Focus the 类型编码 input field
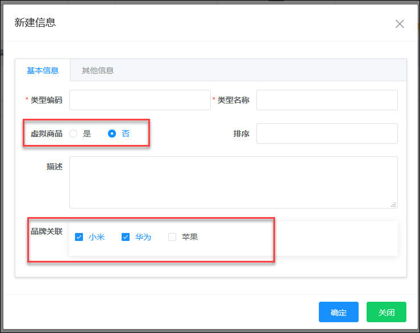The width and height of the screenshot is (420, 333). pos(140,100)
